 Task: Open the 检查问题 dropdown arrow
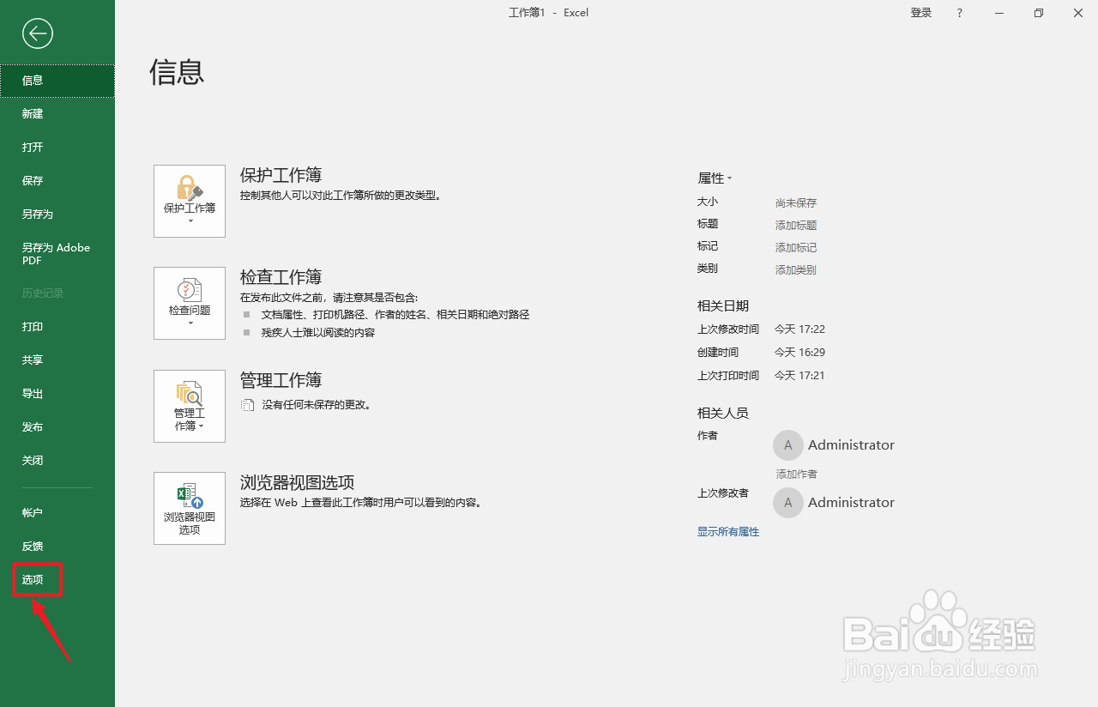[x=189, y=324]
